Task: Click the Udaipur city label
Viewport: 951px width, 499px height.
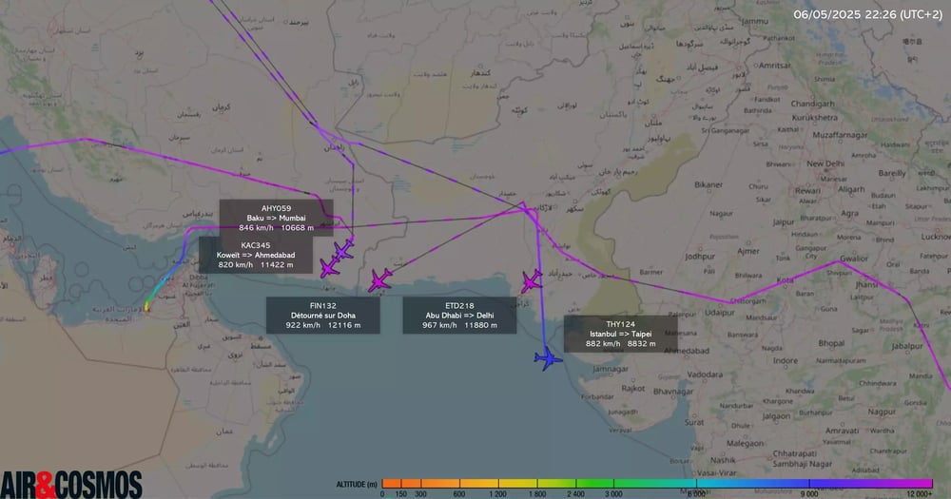Action: tap(719, 313)
